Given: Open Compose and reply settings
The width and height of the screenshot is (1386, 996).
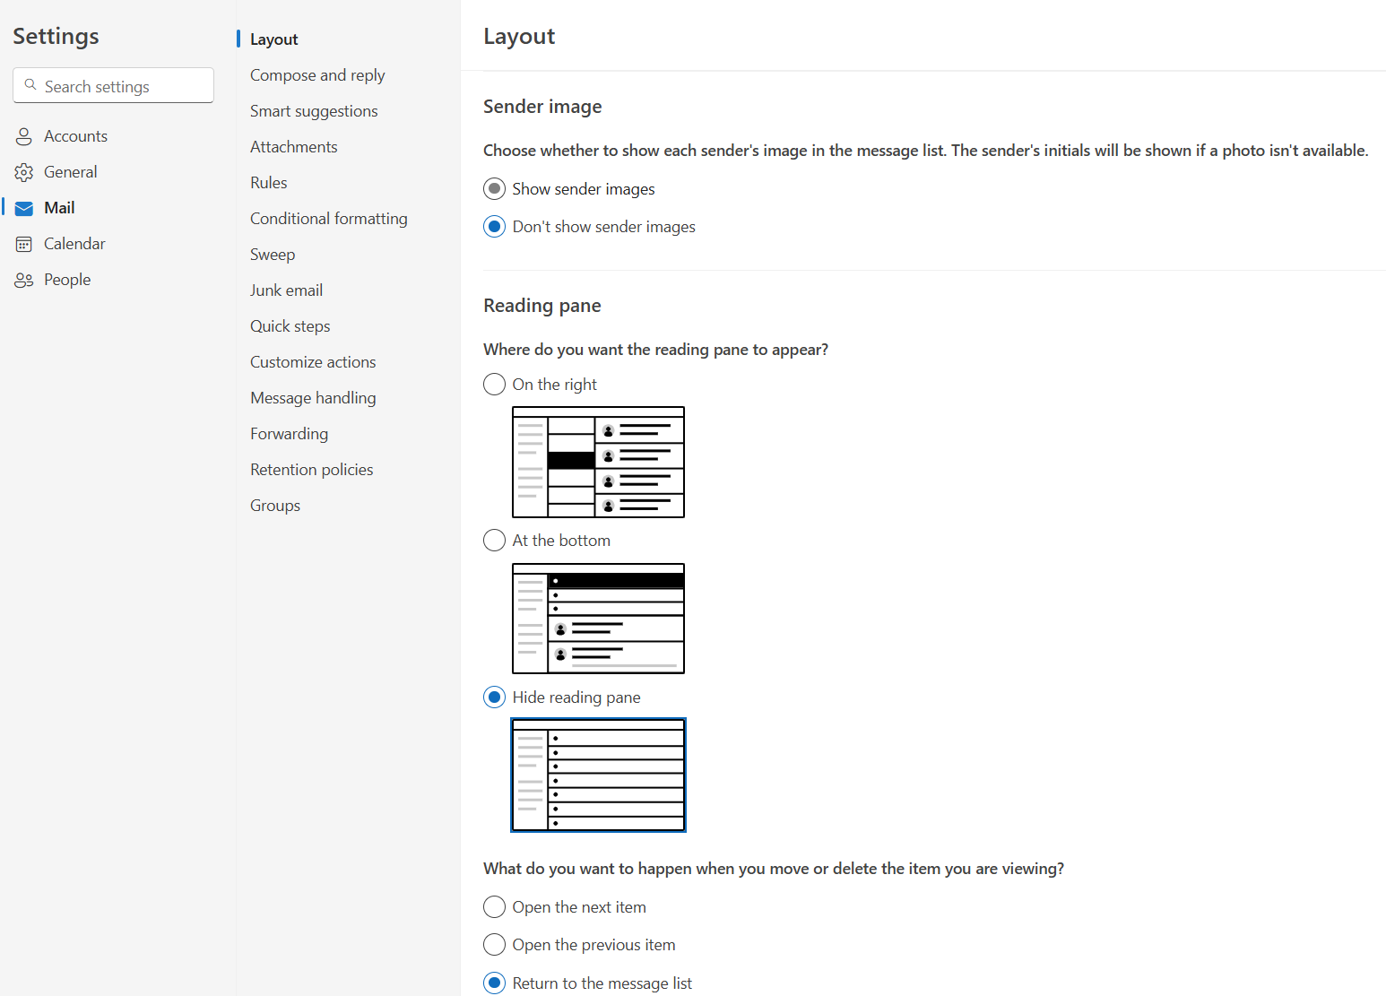Looking at the screenshot, I should coord(317,75).
